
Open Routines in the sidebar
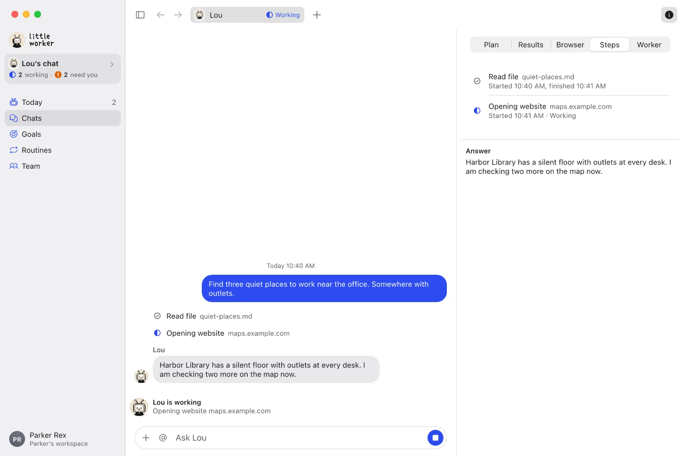[x=63, y=150]
